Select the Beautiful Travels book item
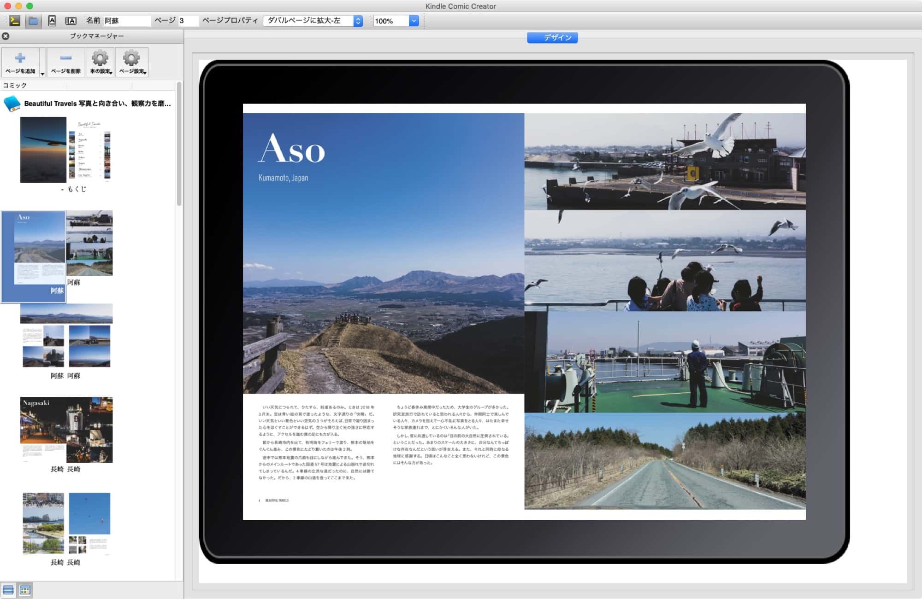The image size is (922, 599). [92, 104]
